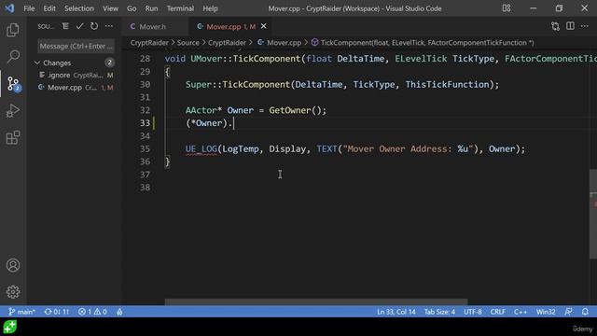
Task: Click the AActor* type on line 32
Action: (203, 110)
